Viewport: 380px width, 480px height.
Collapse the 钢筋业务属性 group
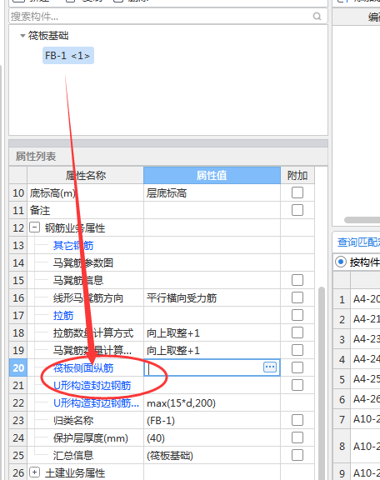pyautogui.click(x=34, y=227)
